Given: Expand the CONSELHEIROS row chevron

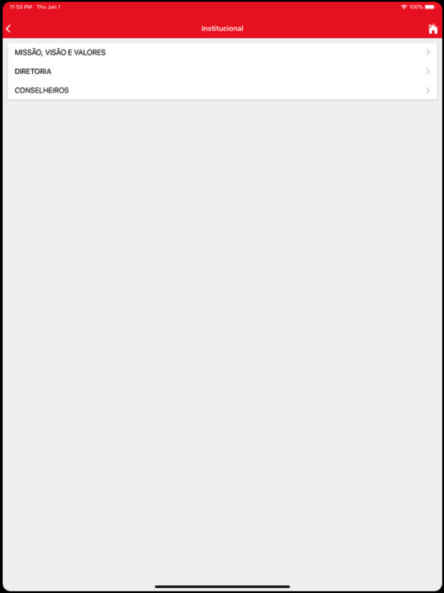Looking at the screenshot, I should [428, 90].
